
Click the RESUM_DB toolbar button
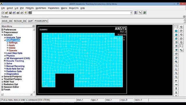coord(20,21)
